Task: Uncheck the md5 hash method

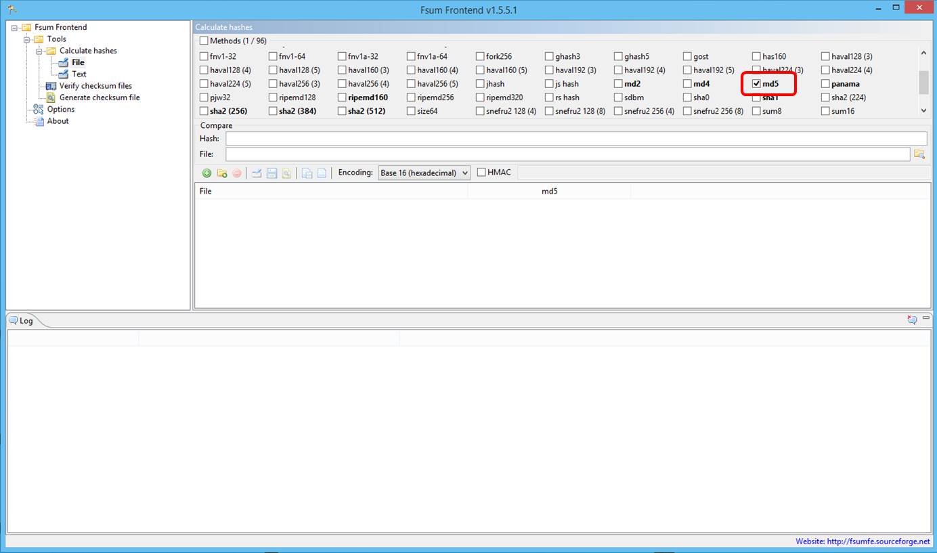Action: 757,84
